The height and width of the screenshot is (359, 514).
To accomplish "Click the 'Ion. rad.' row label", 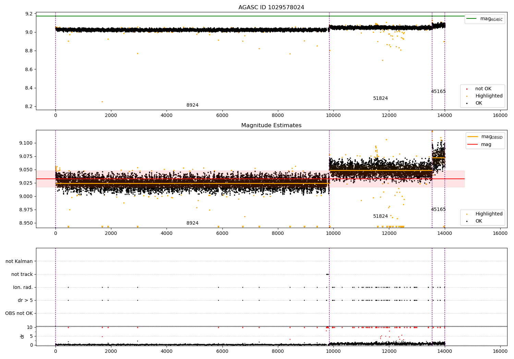I will [23, 287].
